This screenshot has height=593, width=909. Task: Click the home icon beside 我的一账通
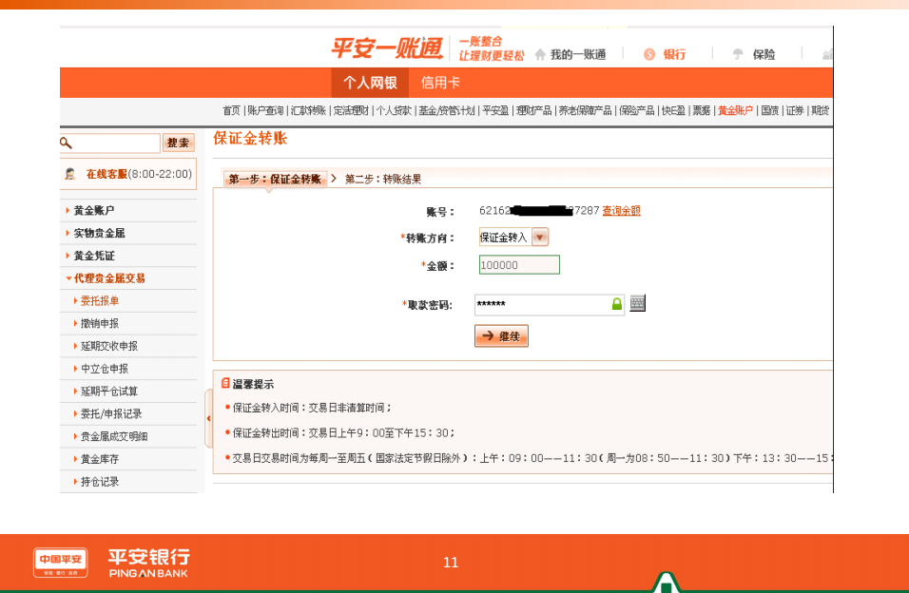pos(540,54)
